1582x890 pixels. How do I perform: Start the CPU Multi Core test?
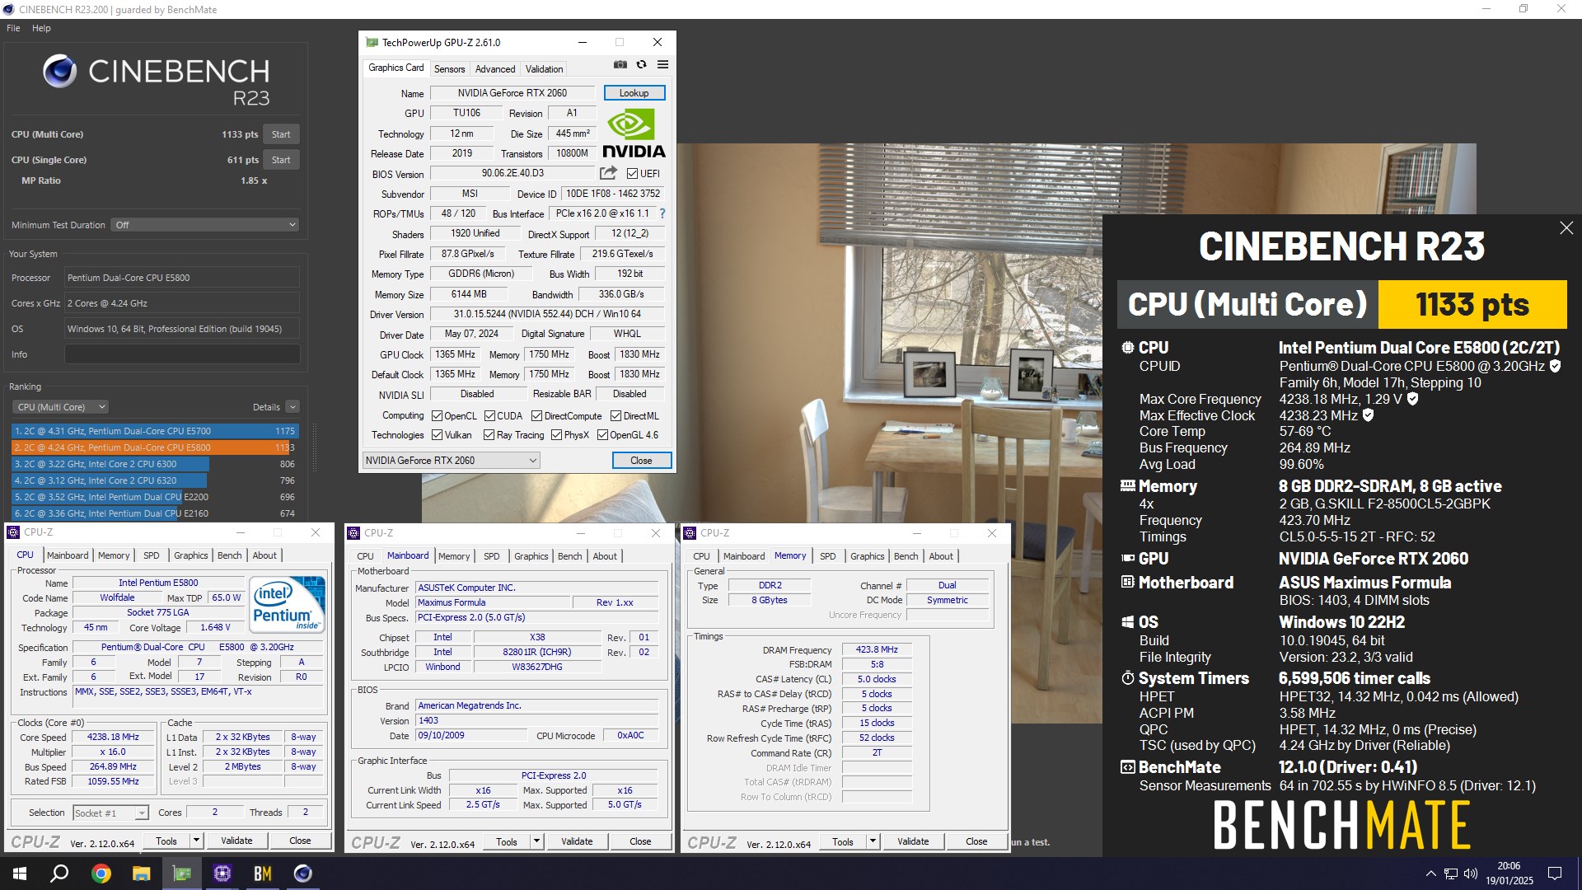281,134
